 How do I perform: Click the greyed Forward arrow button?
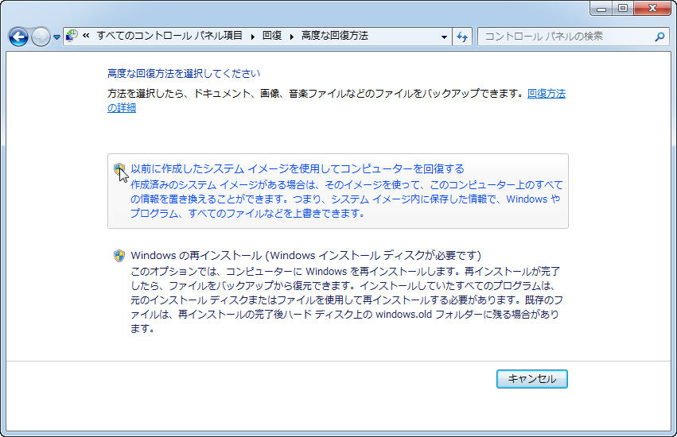pos(41,37)
